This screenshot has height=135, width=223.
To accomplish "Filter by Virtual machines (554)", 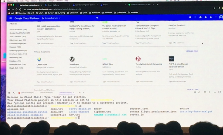I will point(18,30).
